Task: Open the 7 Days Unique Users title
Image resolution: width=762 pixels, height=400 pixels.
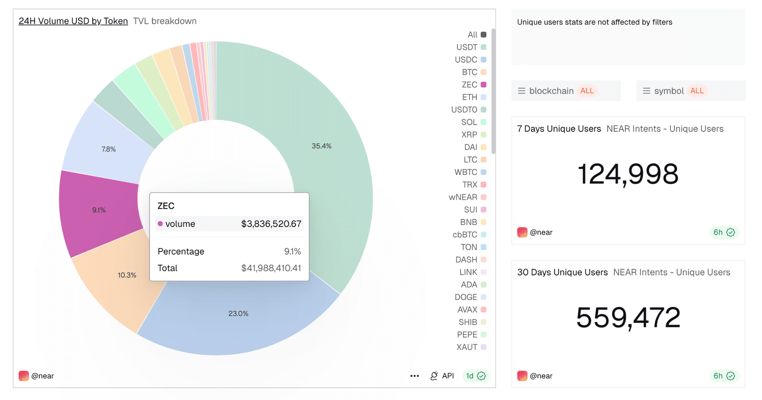Action: 559,129
